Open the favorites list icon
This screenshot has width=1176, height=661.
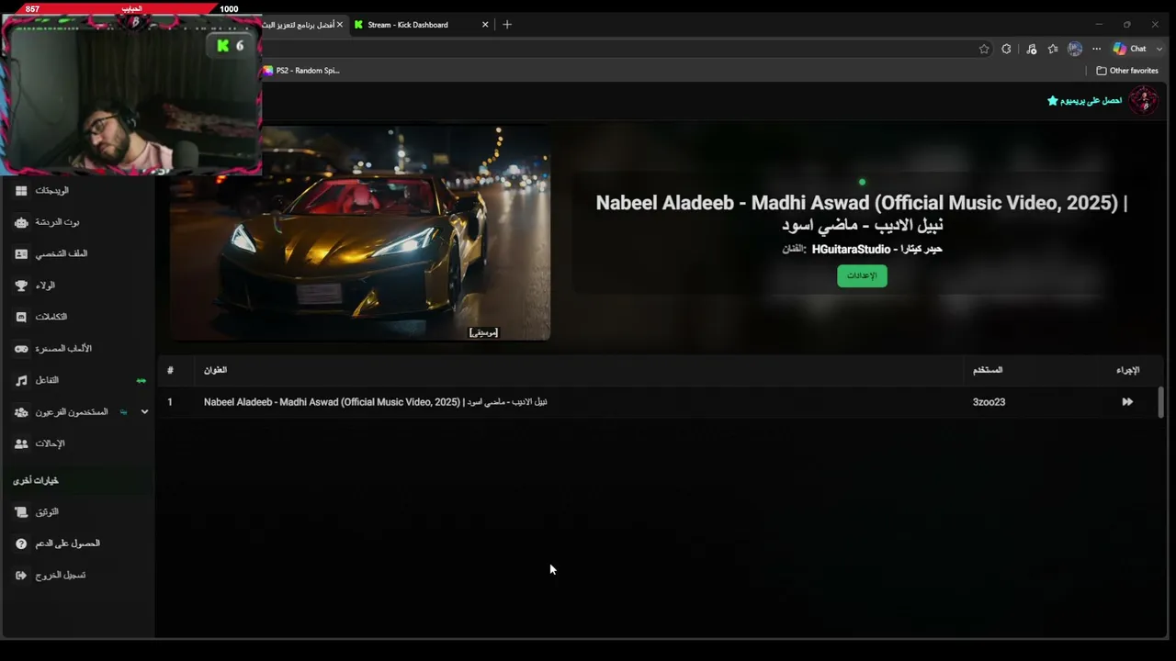[1053, 49]
